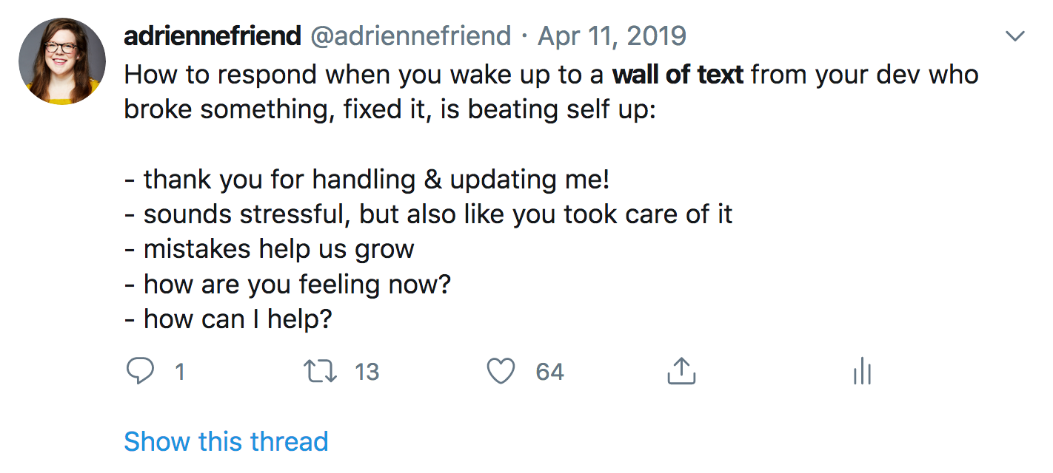Open the share tweet icon
This screenshot has height=473, width=1053.
click(681, 371)
